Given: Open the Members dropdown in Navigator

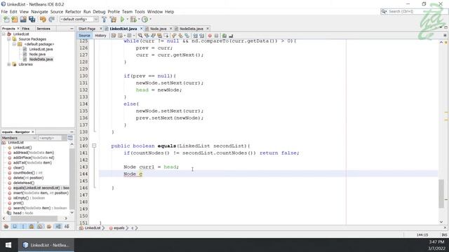Looking at the screenshot, I should click(19, 138).
